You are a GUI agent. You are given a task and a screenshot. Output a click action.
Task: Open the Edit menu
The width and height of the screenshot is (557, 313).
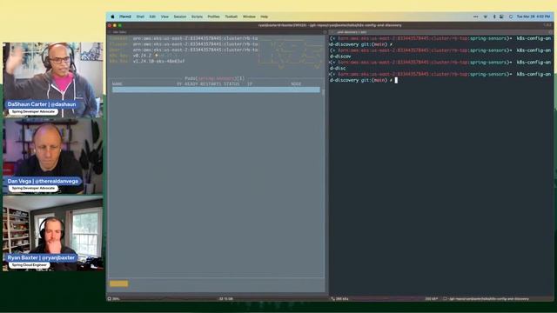[152, 17]
